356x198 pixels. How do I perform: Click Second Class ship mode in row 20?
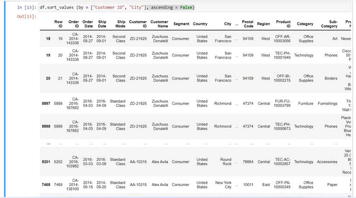[119, 79]
